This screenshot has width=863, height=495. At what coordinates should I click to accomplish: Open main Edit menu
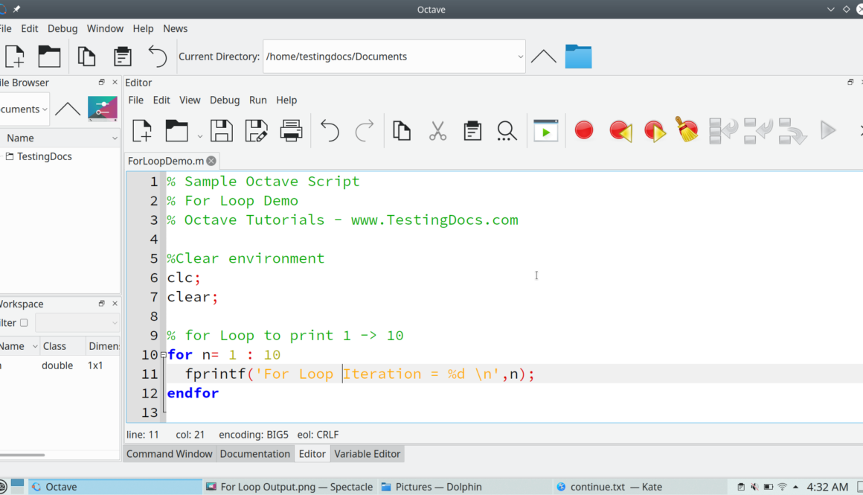pos(30,28)
